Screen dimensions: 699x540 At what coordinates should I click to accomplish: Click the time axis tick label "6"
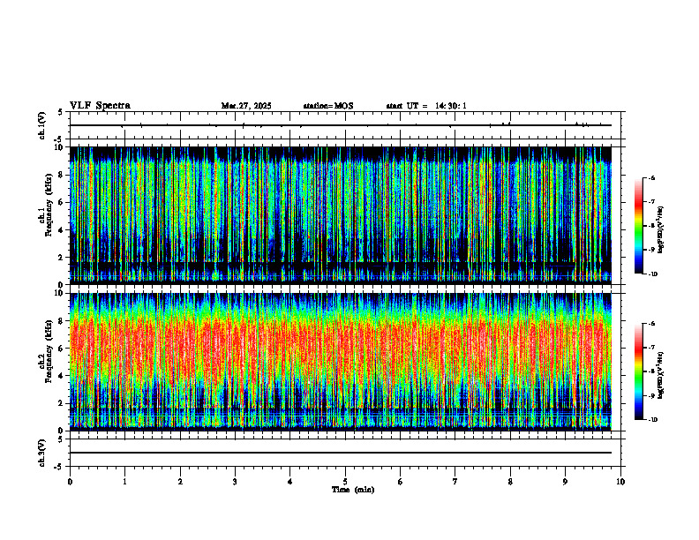400,482
